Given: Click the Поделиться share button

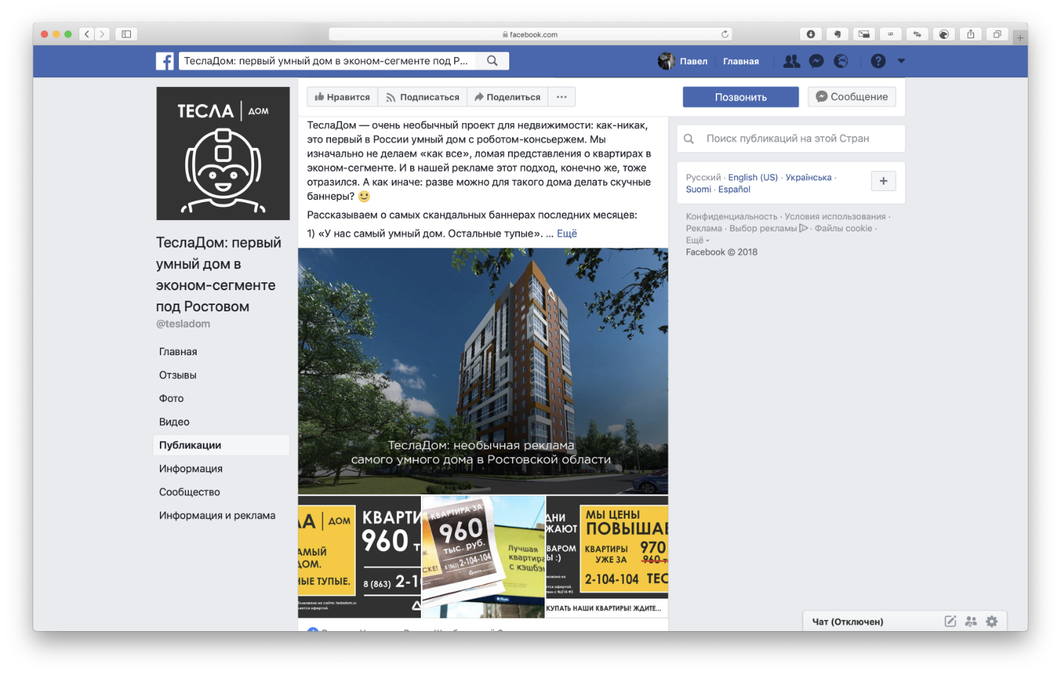Looking at the screenshot, I should 507,97.
